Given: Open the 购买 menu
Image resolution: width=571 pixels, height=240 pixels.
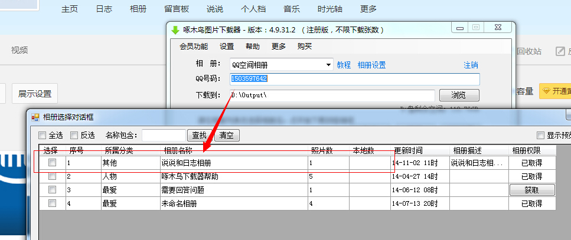Looking at the screenshot, I should click(305, 47).
